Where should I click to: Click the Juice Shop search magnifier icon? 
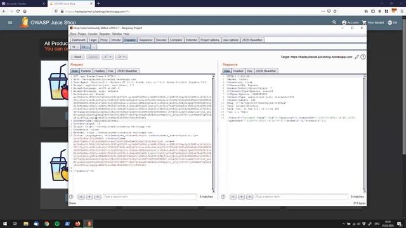point(334,23)
